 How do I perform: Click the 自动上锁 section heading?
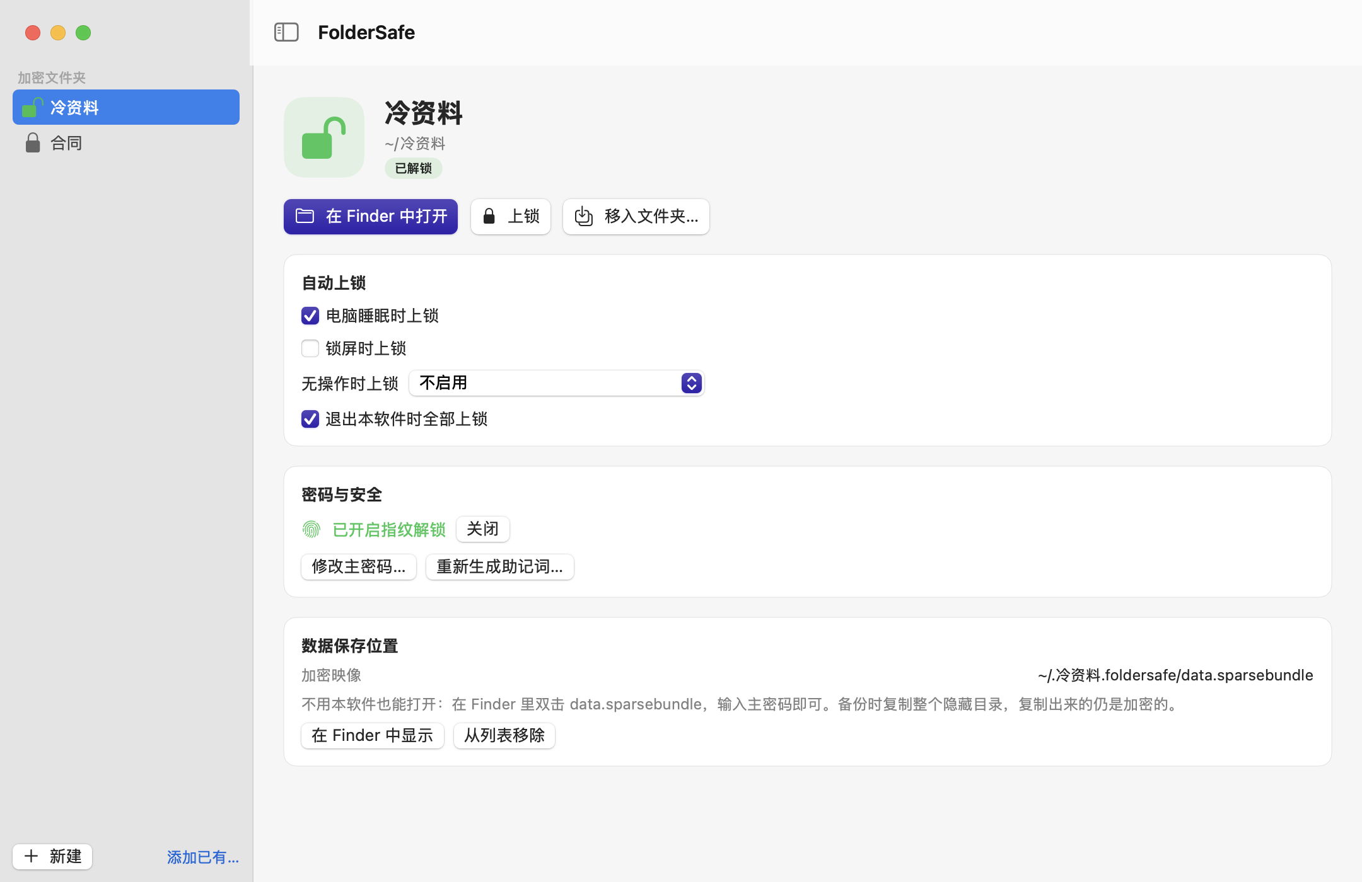[334, 283]
